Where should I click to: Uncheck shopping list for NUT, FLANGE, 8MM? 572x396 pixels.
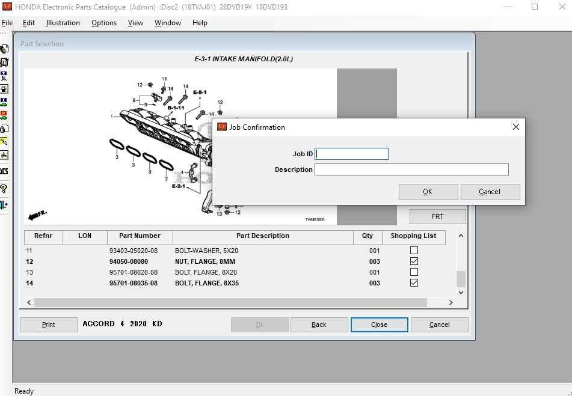coord(414,261)
